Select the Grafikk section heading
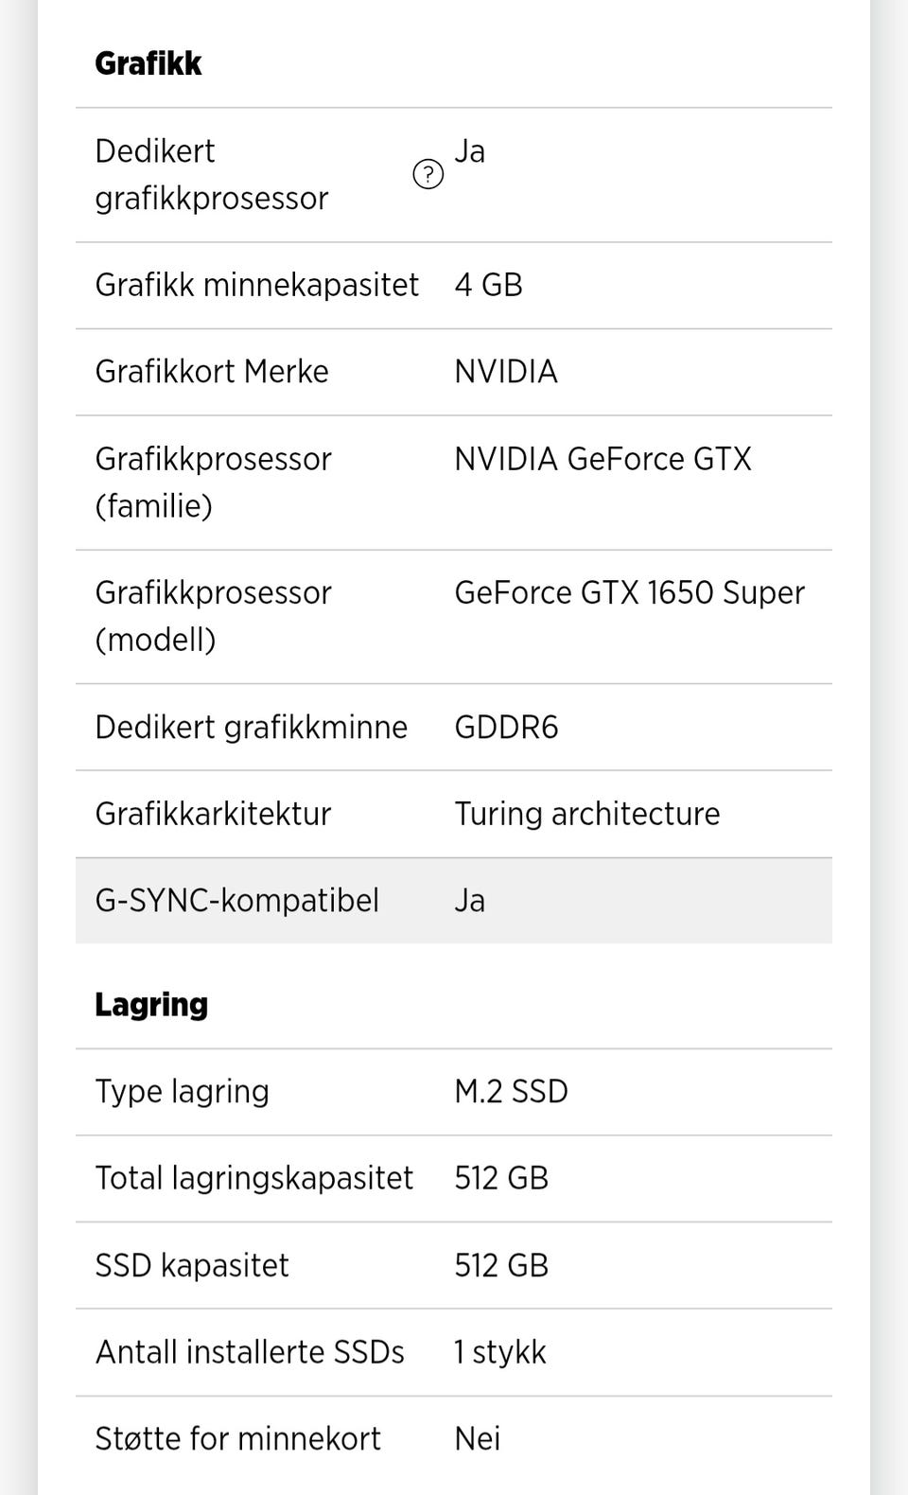This screenshot has width=908, height=1495. [148, 63]
